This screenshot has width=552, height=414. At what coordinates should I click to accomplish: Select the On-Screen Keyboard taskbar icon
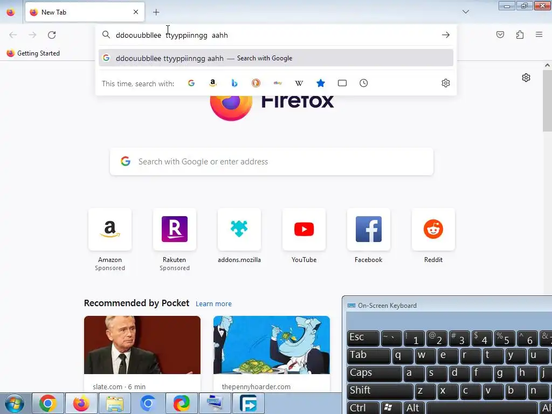click(x=215, y=403)
